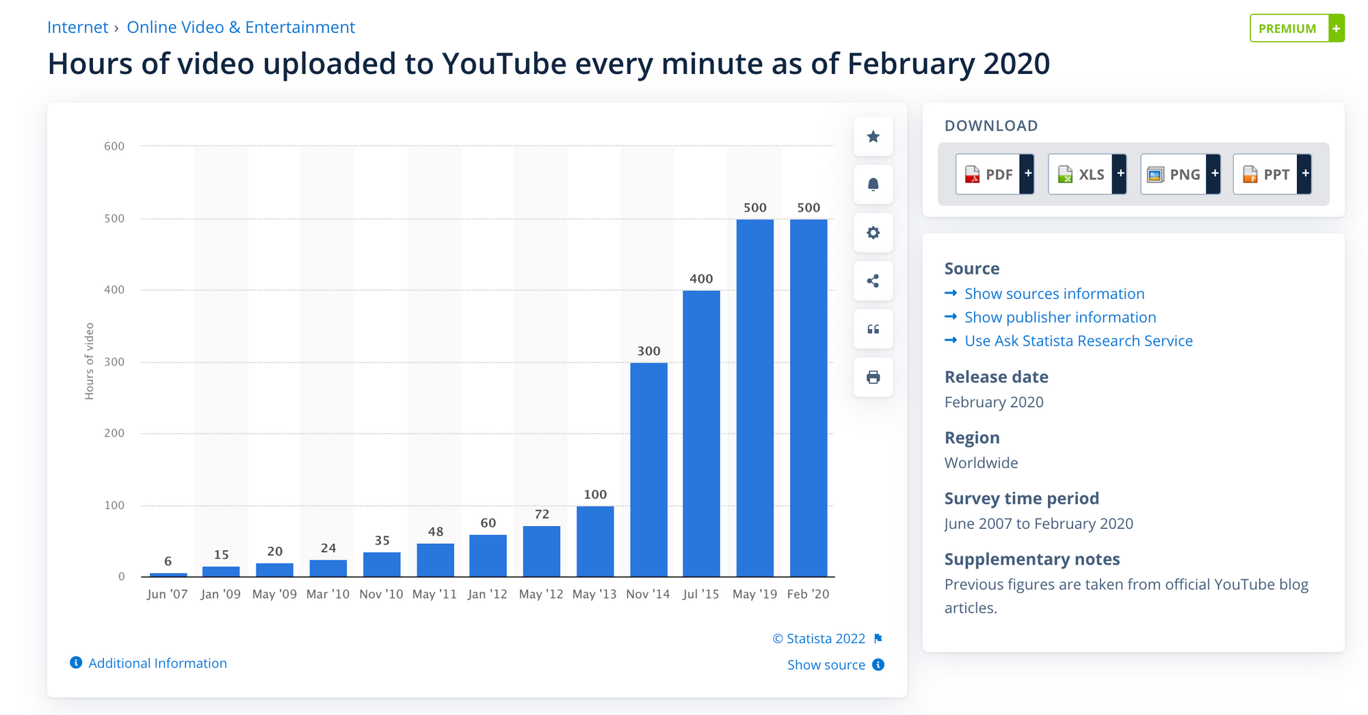This screenshot has width=1368, height=715.
Task: Click the Jun '07 axis label
Action: 167,594
